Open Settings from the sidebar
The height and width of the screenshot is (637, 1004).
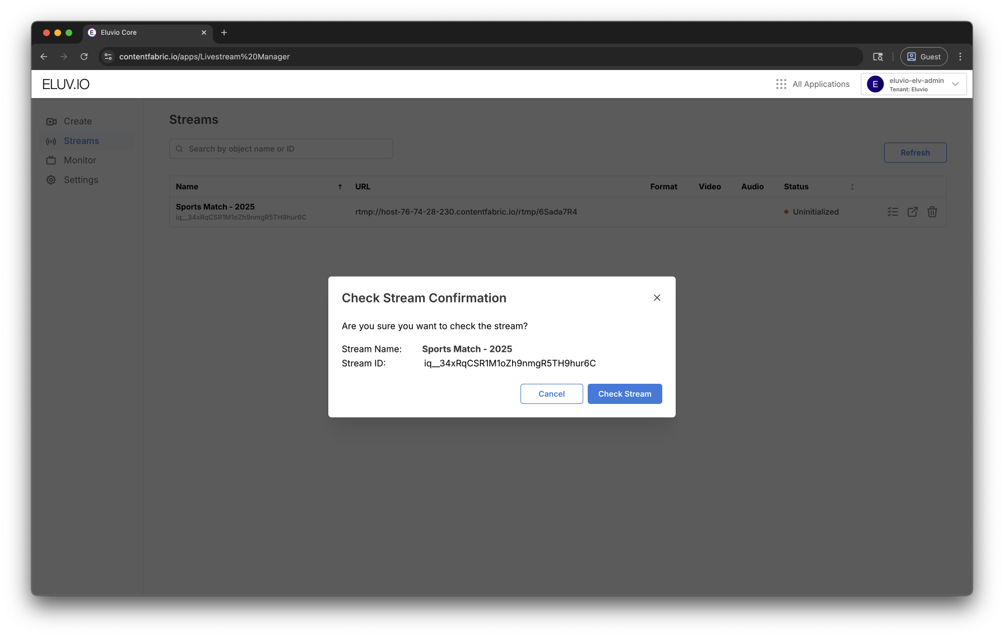tap(81, 180)
